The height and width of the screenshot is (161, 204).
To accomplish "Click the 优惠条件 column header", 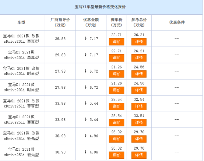I will (177, 22).
